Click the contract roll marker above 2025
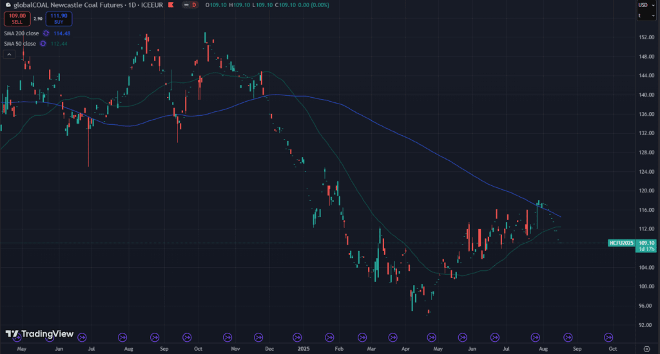The width and height of the screenshot is (660, 354). (297, 337)
